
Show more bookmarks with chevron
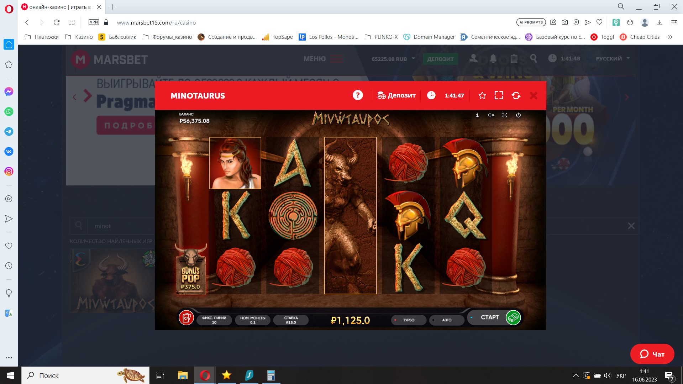coord(670,37)
